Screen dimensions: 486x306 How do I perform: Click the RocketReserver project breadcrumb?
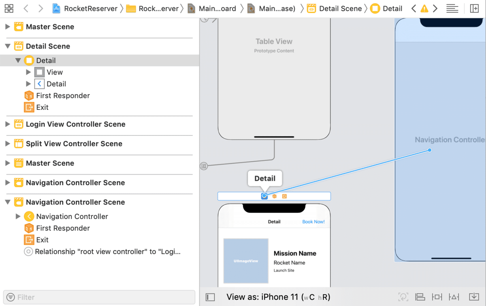[85, 9]
